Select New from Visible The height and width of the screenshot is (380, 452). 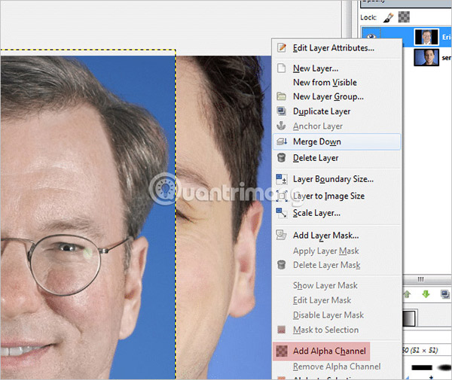pyautogui.click(x=337, y=83)
